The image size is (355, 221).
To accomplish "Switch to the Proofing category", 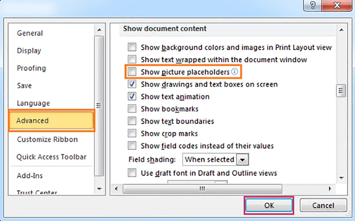I will (32, 68).
